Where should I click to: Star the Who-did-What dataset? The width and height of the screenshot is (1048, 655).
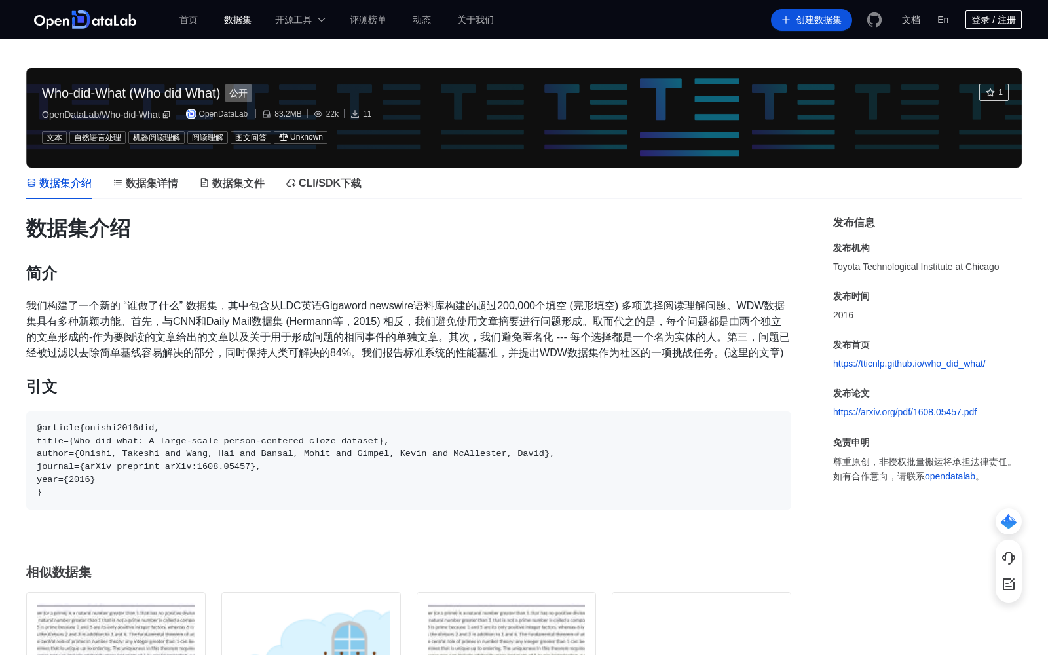(x=994, y=92)
